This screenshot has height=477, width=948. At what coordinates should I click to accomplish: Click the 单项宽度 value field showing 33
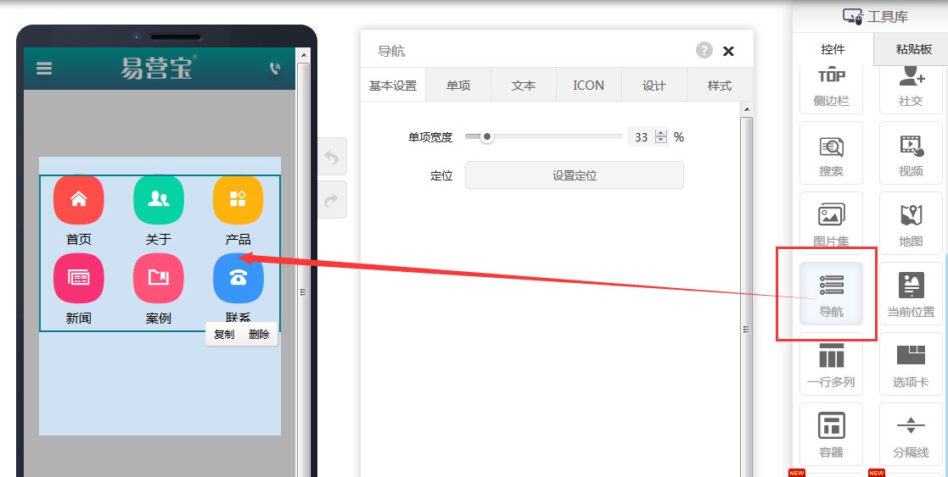pyautogui.click(x=642, y=137)
